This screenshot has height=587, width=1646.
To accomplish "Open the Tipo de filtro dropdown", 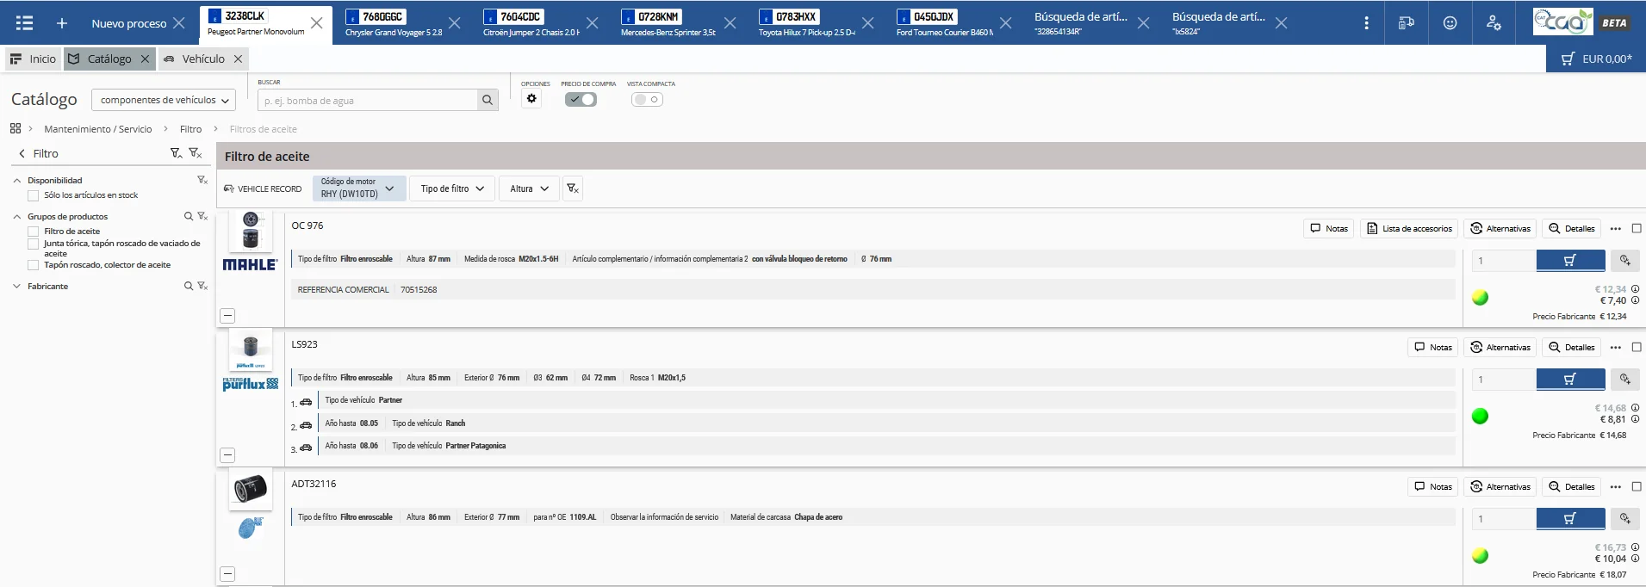I will pos(452,188).
